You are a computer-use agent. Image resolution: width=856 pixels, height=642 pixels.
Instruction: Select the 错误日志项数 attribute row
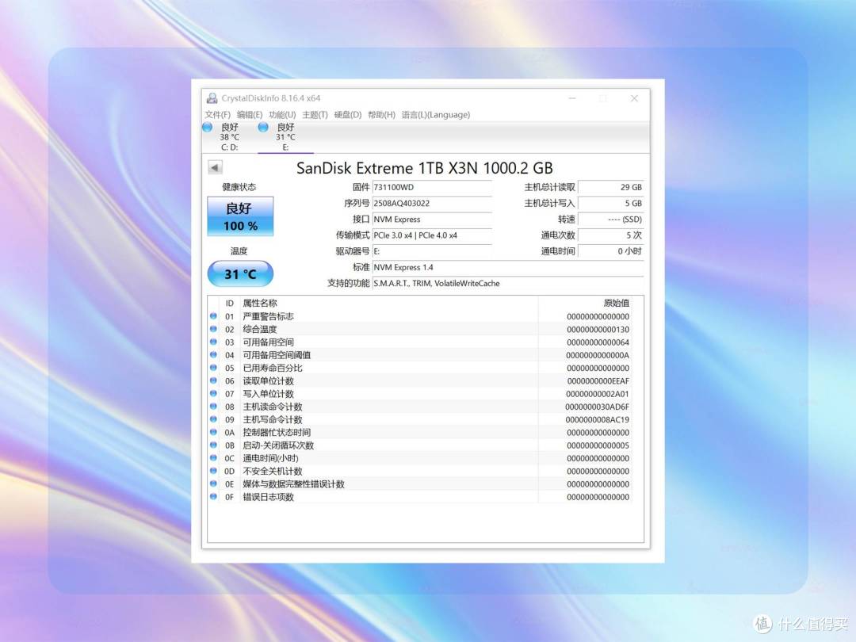pos(420,497)
